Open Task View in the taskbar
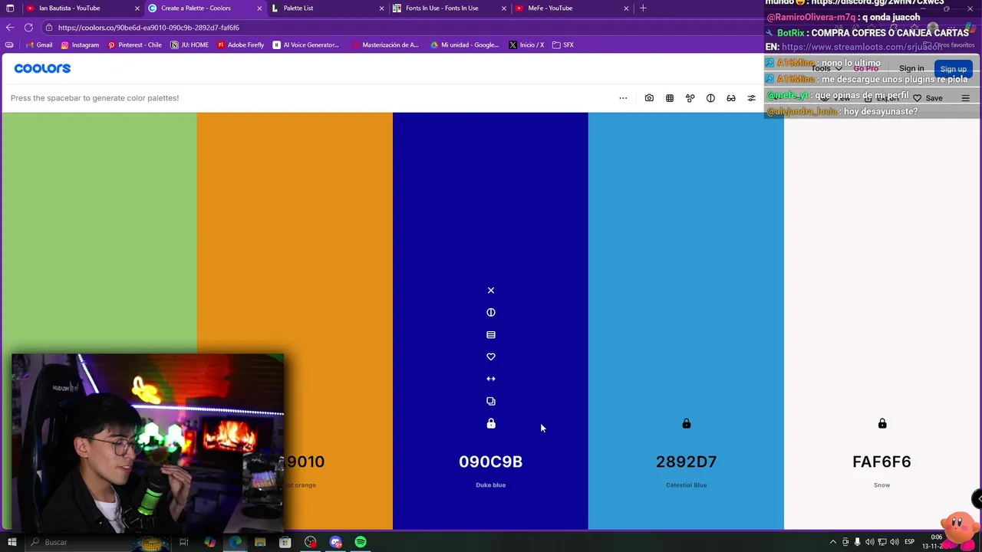This screenshot has height=552, width=982. [x=184, y=542]
